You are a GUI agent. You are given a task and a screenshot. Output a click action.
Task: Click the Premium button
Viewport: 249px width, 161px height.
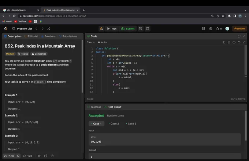pos(239,29)
